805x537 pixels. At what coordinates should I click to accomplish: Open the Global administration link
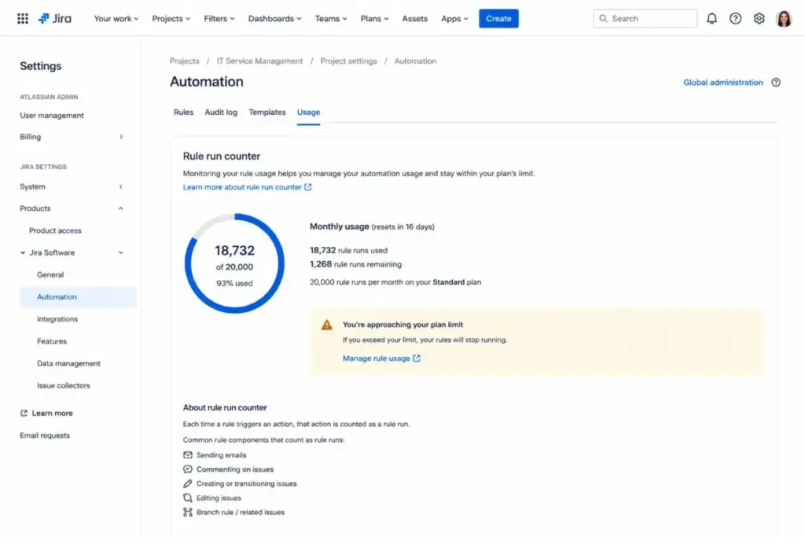coord(723,82)
